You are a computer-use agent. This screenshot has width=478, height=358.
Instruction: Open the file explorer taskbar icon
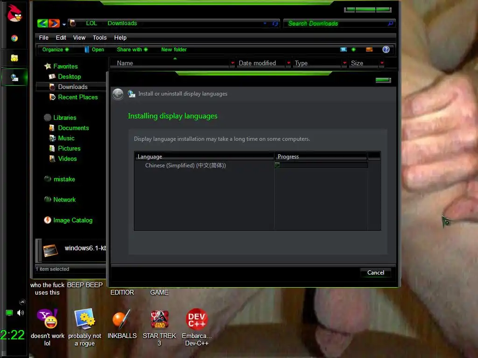click(x=14, y=58)
